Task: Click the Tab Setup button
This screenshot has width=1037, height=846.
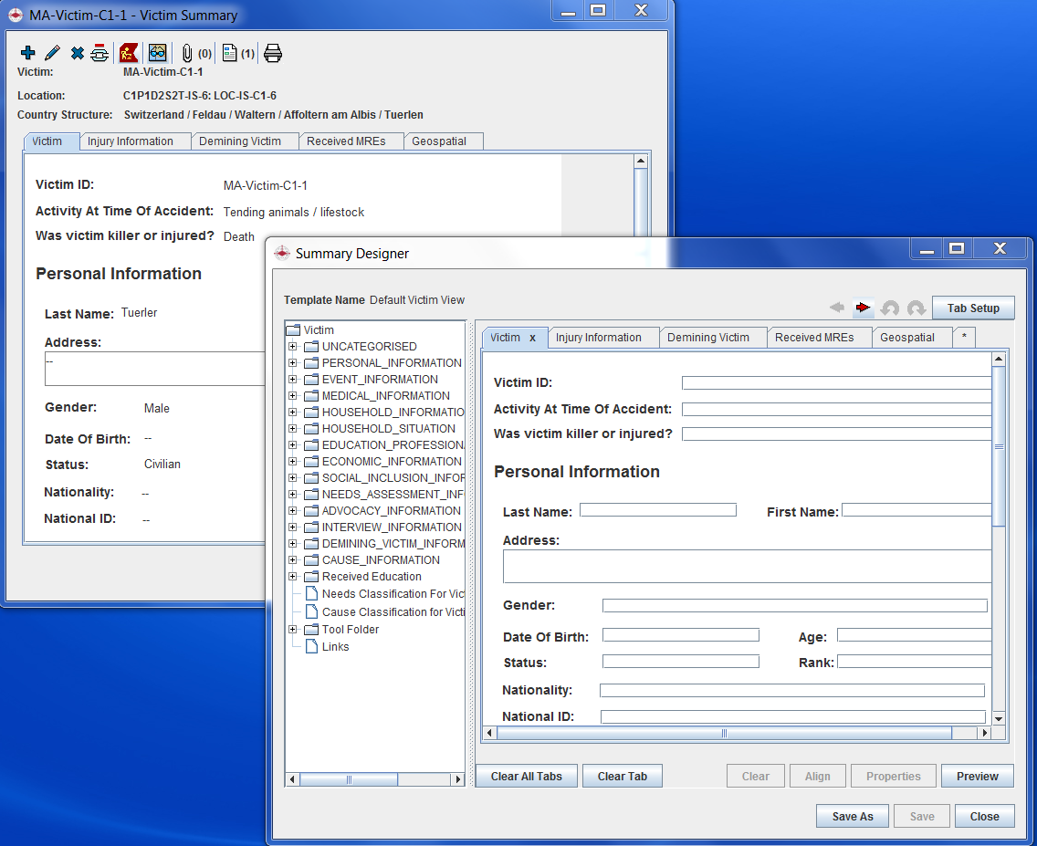Action: pyautogui.click(x=972, y=308)
